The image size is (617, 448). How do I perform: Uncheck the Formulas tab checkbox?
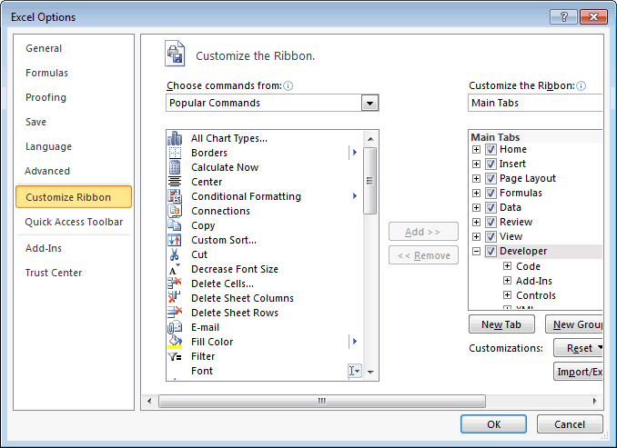(x=491, y=193)
